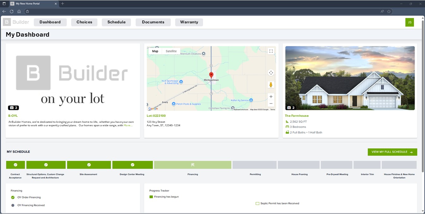Zoom out on the map
Viewport: 425px width, 214px height.
pyautogui.click(x=271, y=104)
